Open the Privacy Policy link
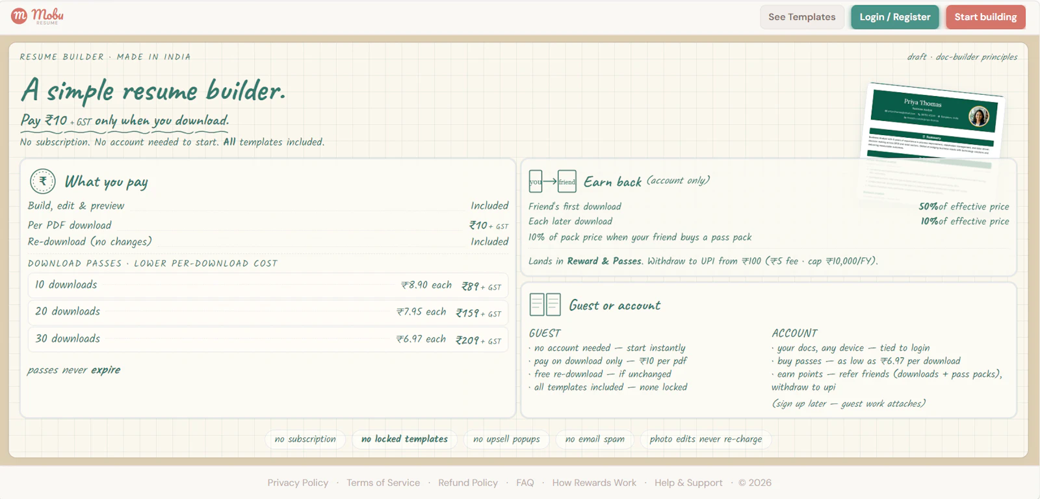 (x=298, y=483)
